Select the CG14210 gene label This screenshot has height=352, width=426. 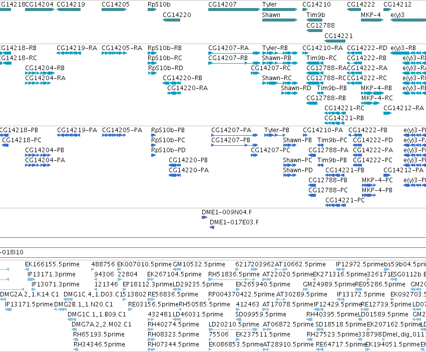coord(316,5)
